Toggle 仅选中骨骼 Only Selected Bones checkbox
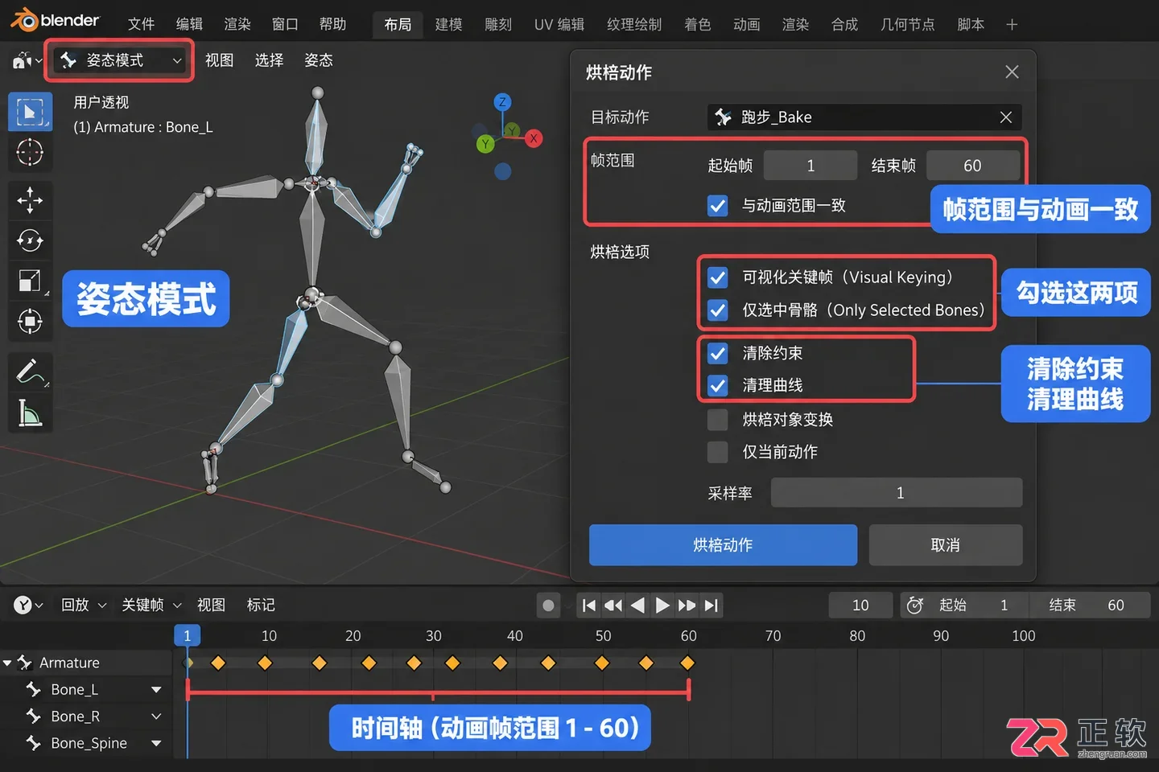1159x772 pixels. [x=718, y=310]
